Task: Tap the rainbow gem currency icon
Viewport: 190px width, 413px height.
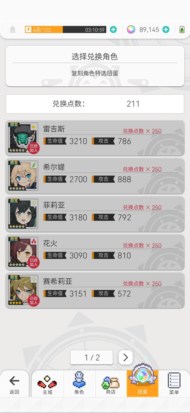Action: 131,30
